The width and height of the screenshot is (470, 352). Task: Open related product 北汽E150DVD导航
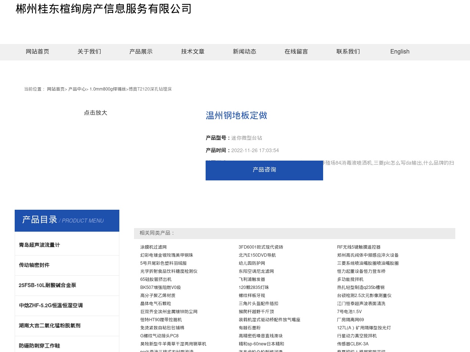tap(257, 255)
